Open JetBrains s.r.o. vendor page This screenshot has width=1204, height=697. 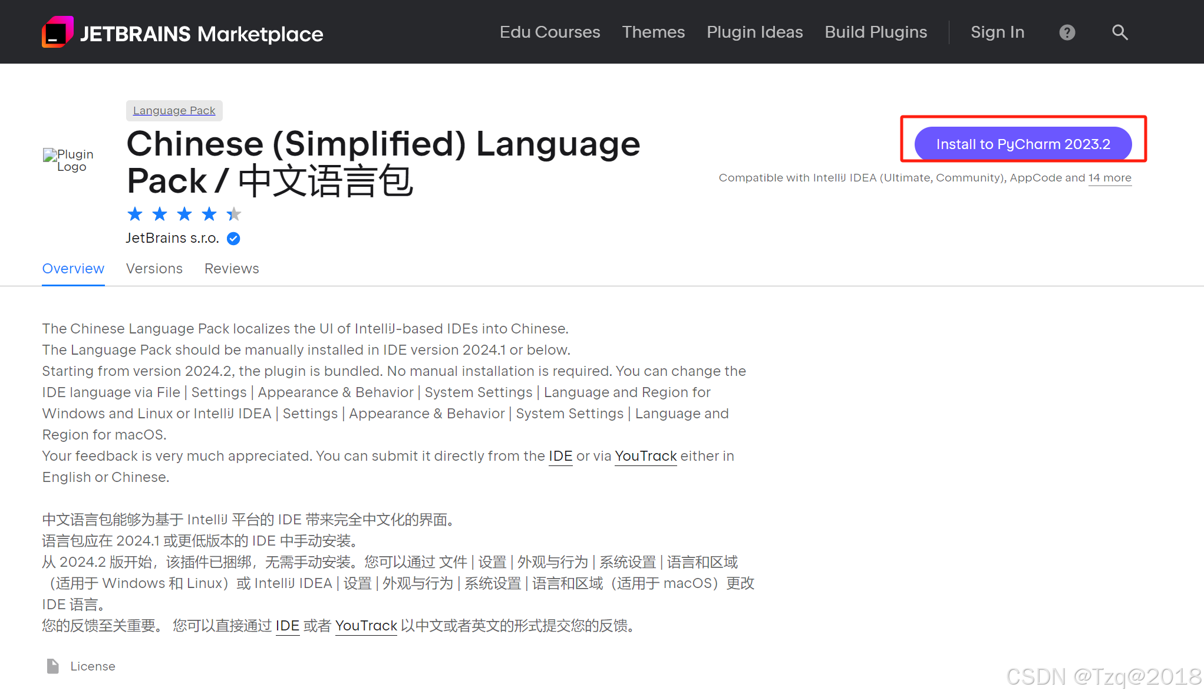[x=172, y=238]
